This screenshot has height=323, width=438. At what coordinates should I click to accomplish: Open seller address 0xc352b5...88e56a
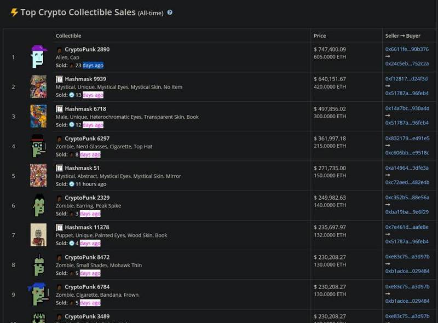tap(407, 198)
